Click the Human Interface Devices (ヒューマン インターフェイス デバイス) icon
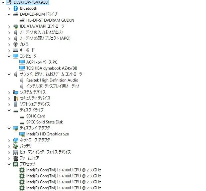Screen dimensions: 206x191 [16, 152]
